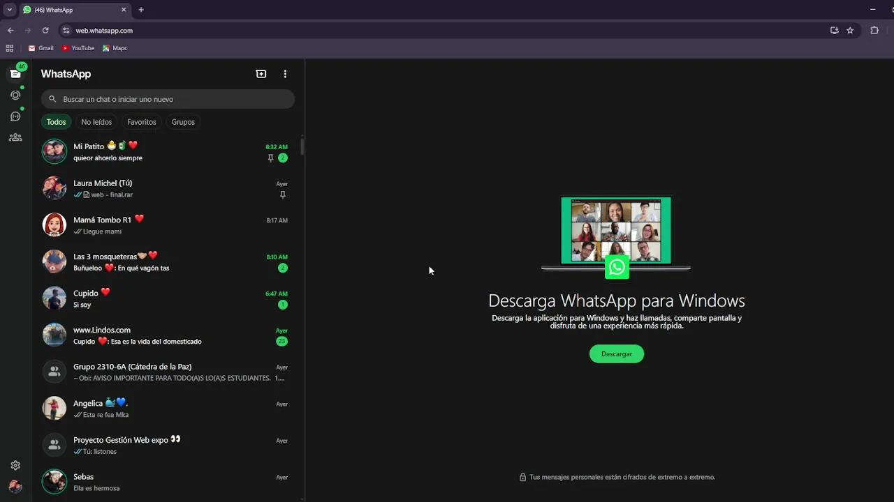Open the 'Laura Michel (Tú)' chat
Viewport: 894px width, 502px height.
click(x=168, y=188)
